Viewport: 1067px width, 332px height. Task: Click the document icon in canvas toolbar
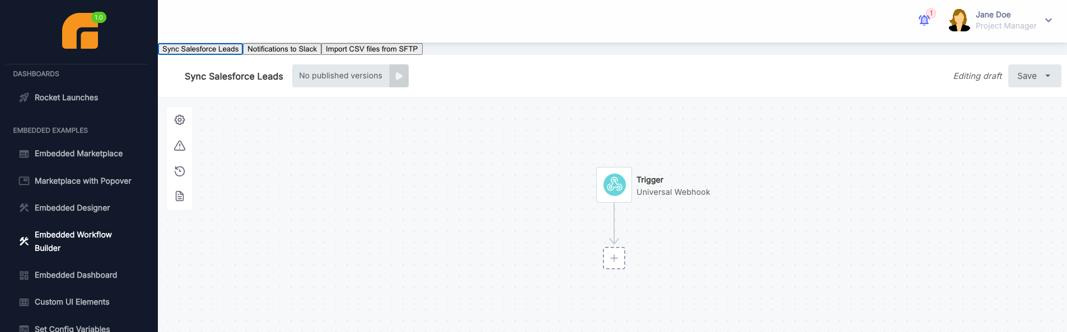(x=180, y=196)
